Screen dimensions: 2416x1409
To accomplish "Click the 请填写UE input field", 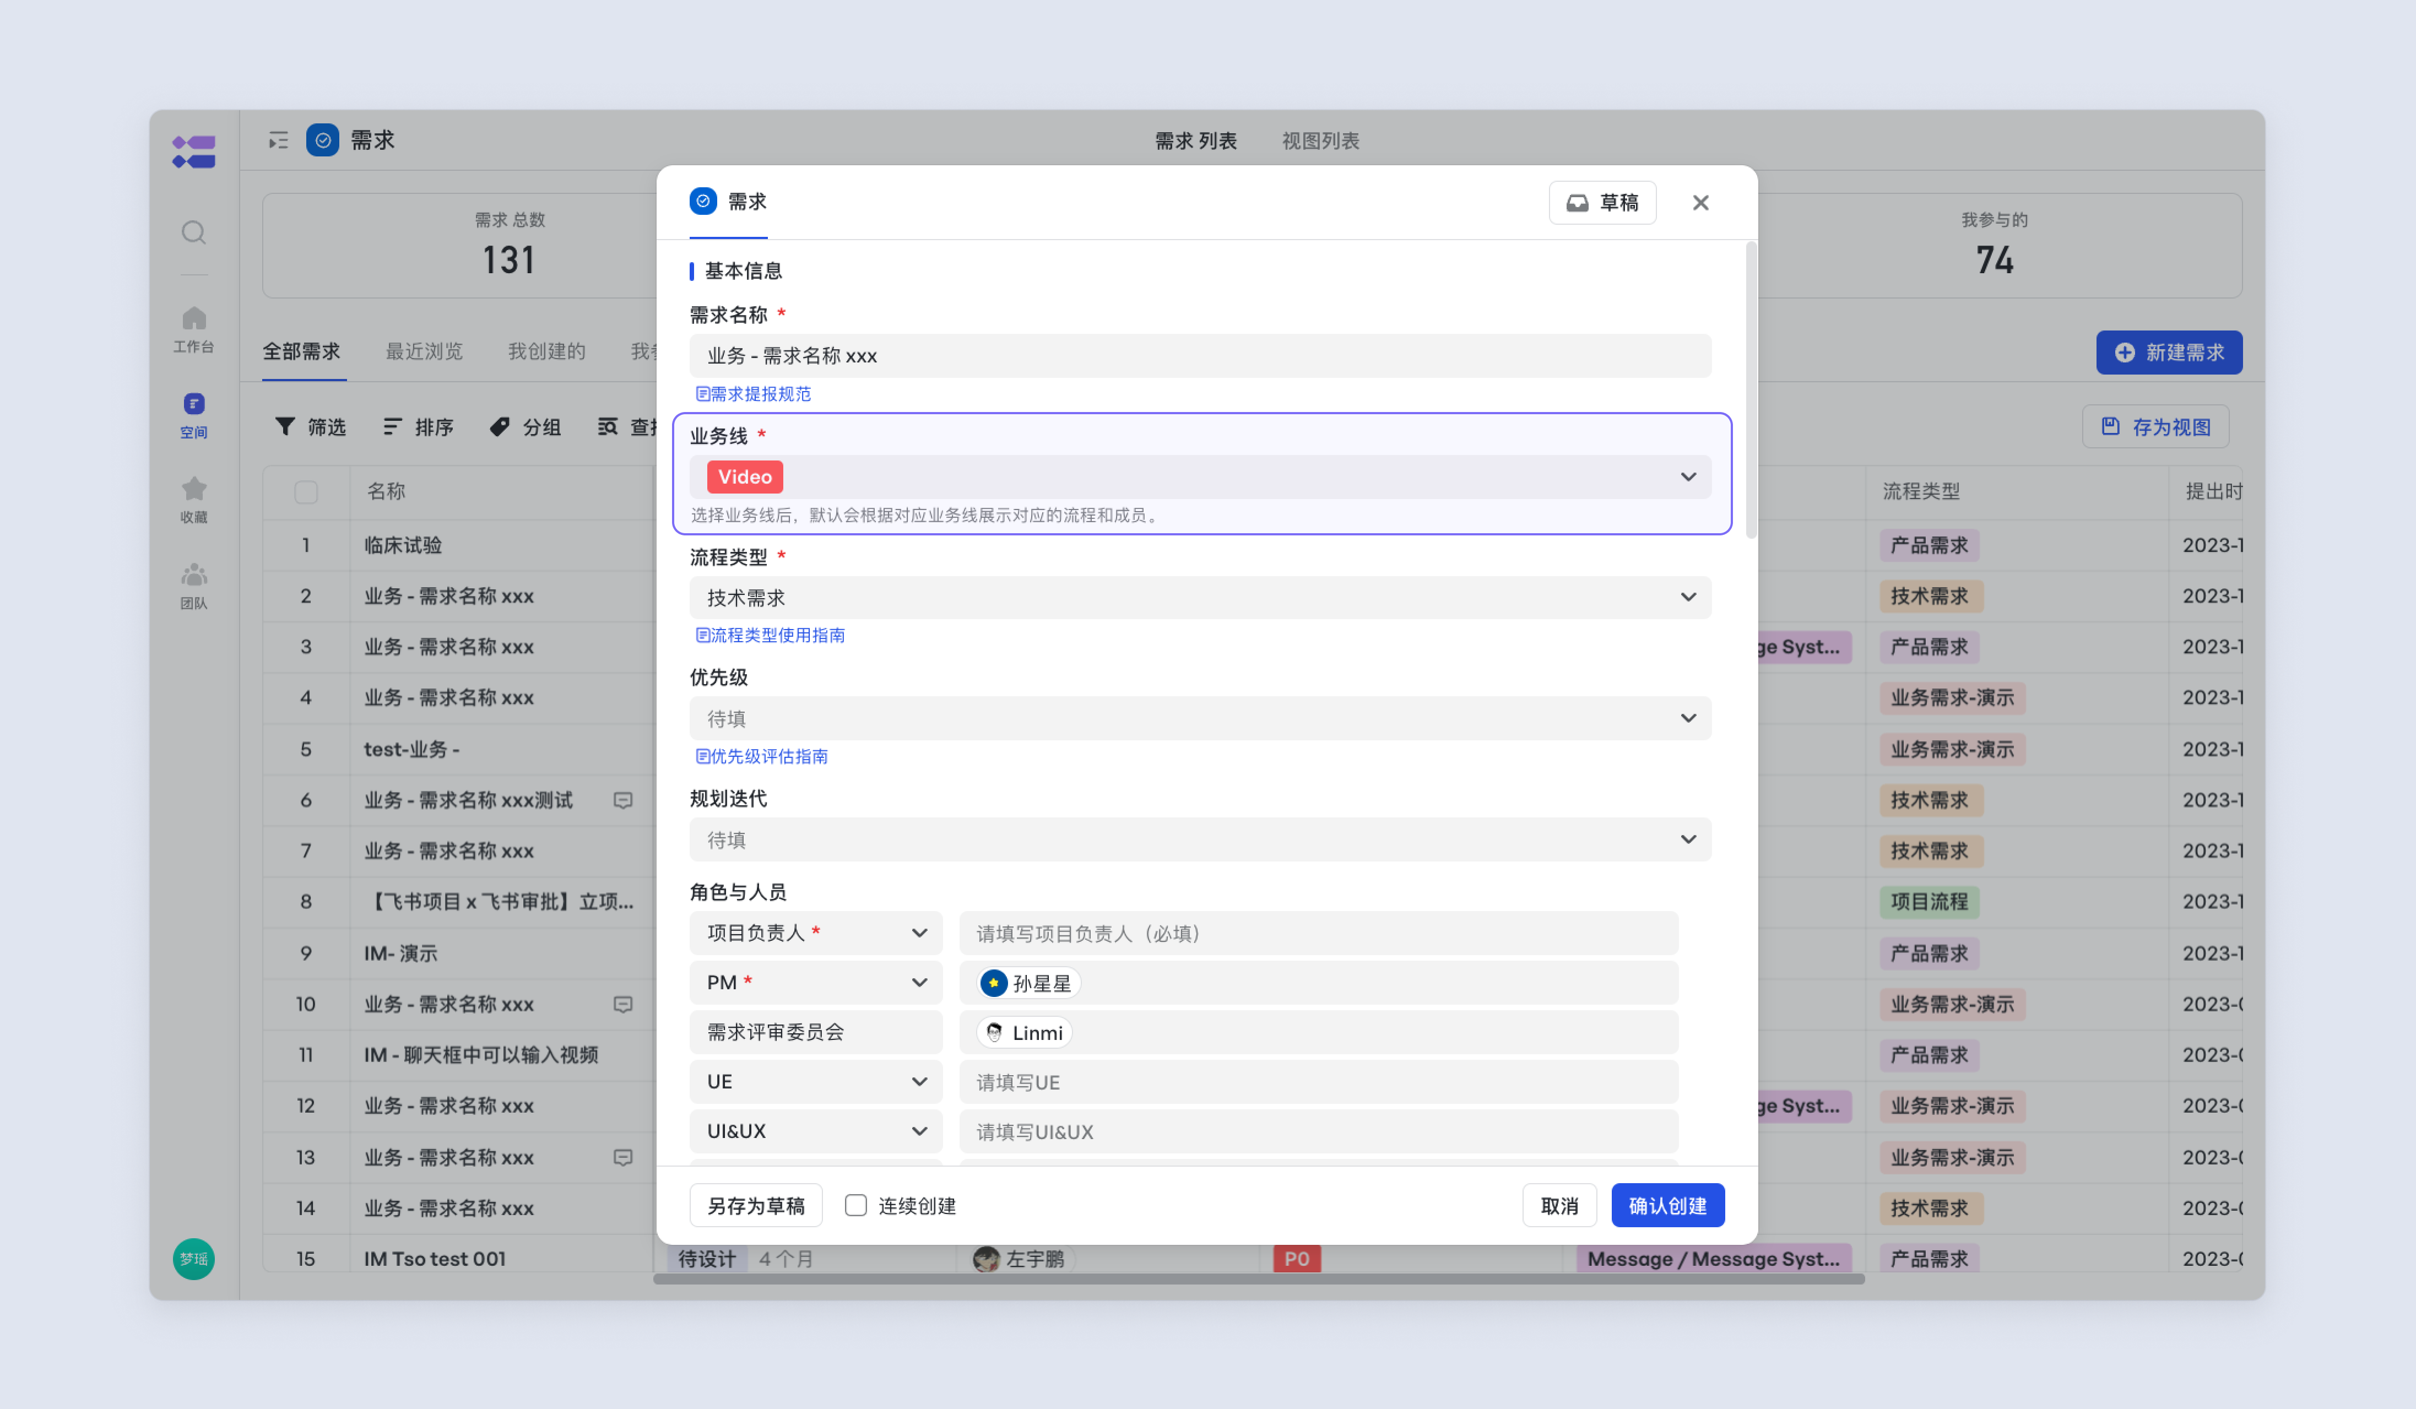I will (x=1319, y=1081).
